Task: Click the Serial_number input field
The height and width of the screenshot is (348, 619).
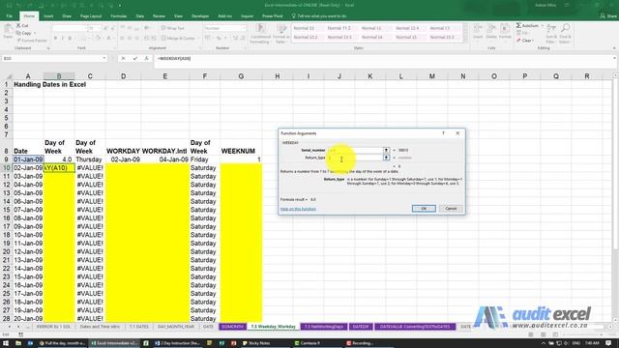Action: point(355,151)
